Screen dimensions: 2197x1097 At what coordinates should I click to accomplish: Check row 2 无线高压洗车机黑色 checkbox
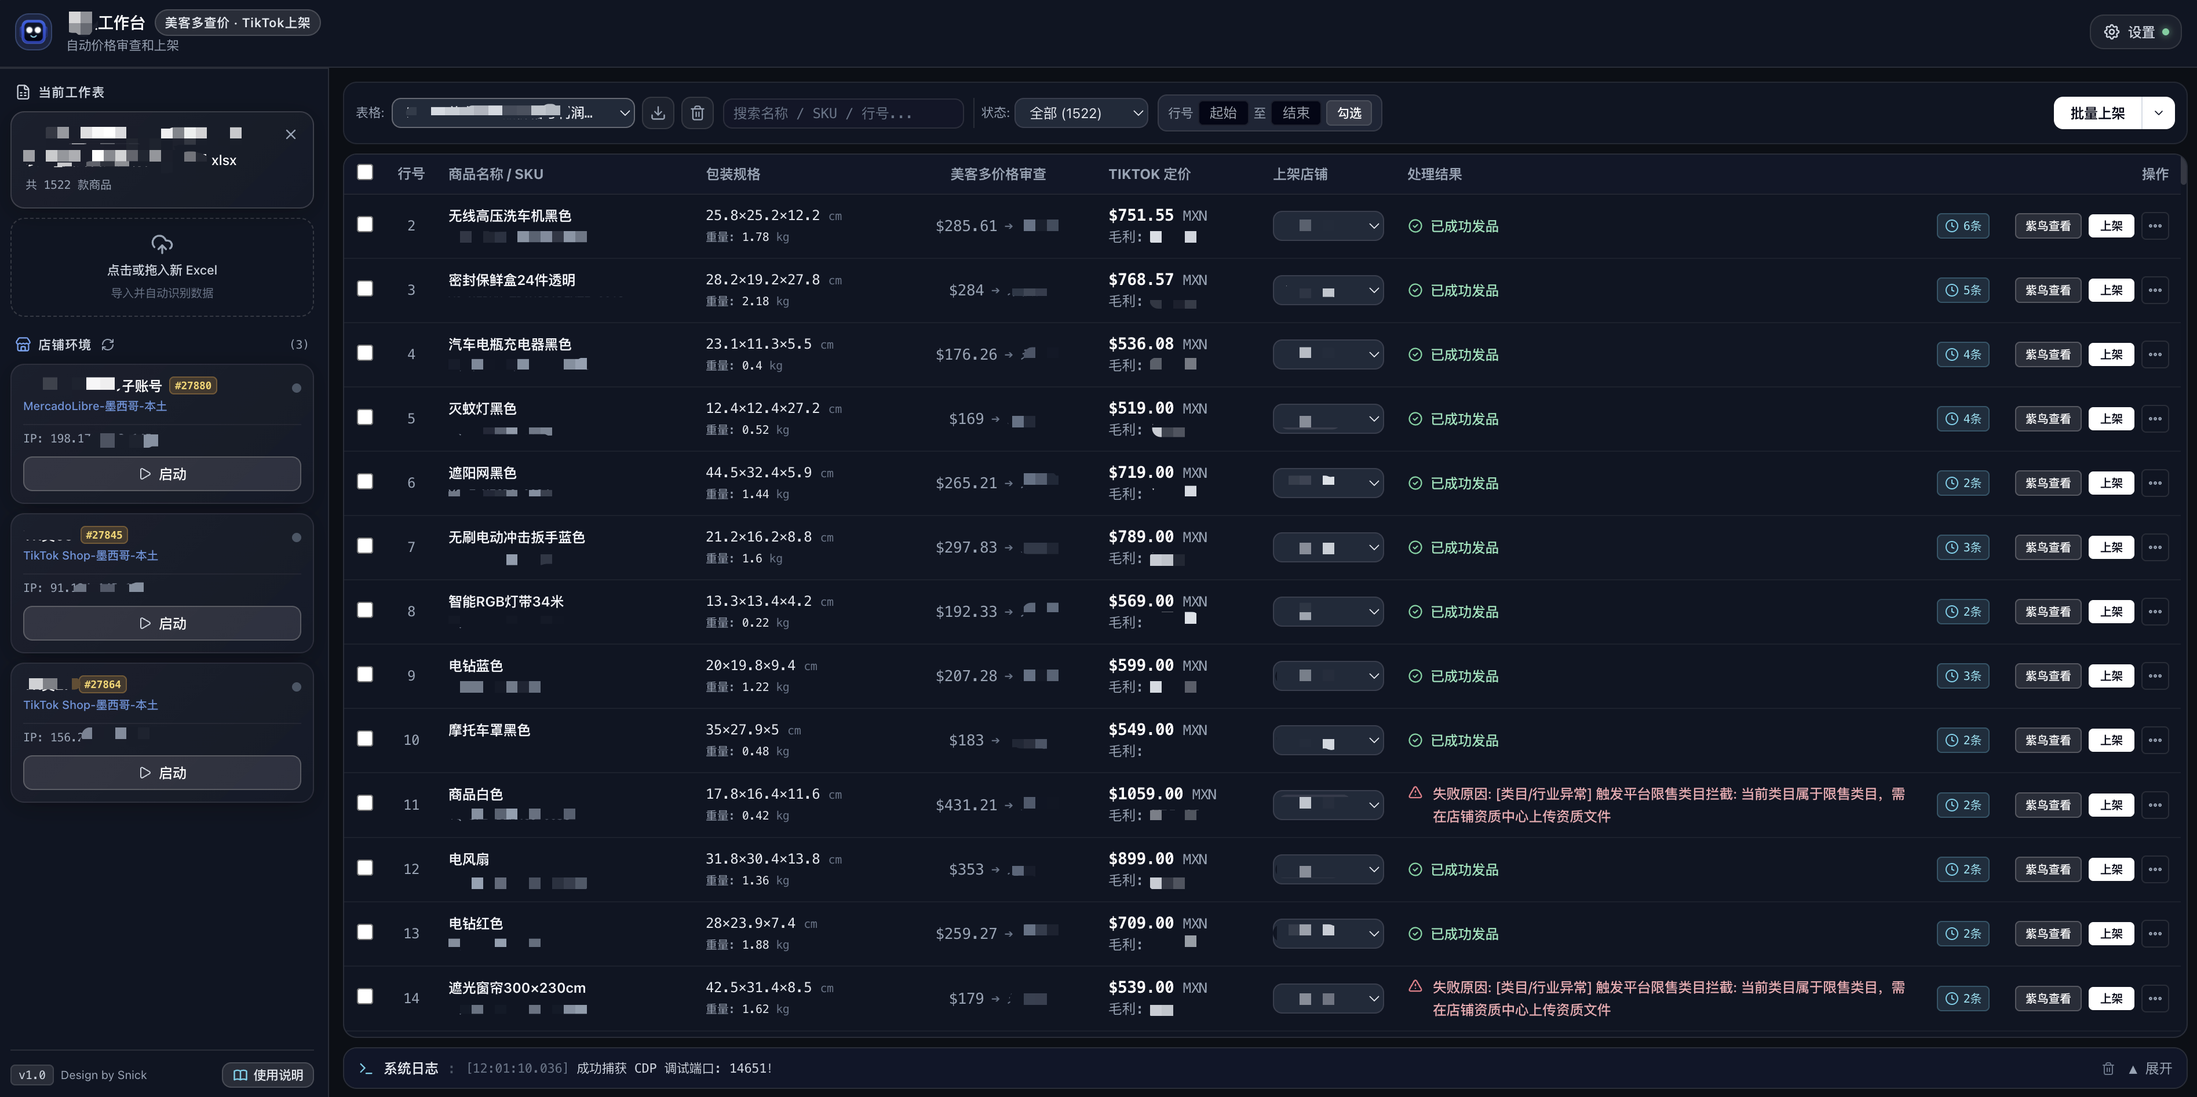tap(365, 224)
